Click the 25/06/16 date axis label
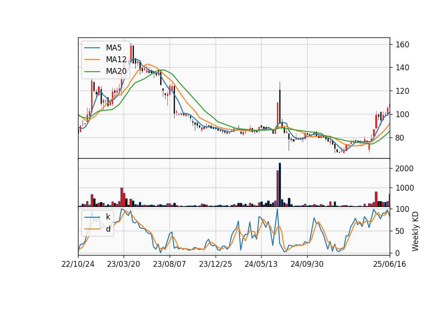This screenshot has height=311, width=433. [x=390, y=265]
